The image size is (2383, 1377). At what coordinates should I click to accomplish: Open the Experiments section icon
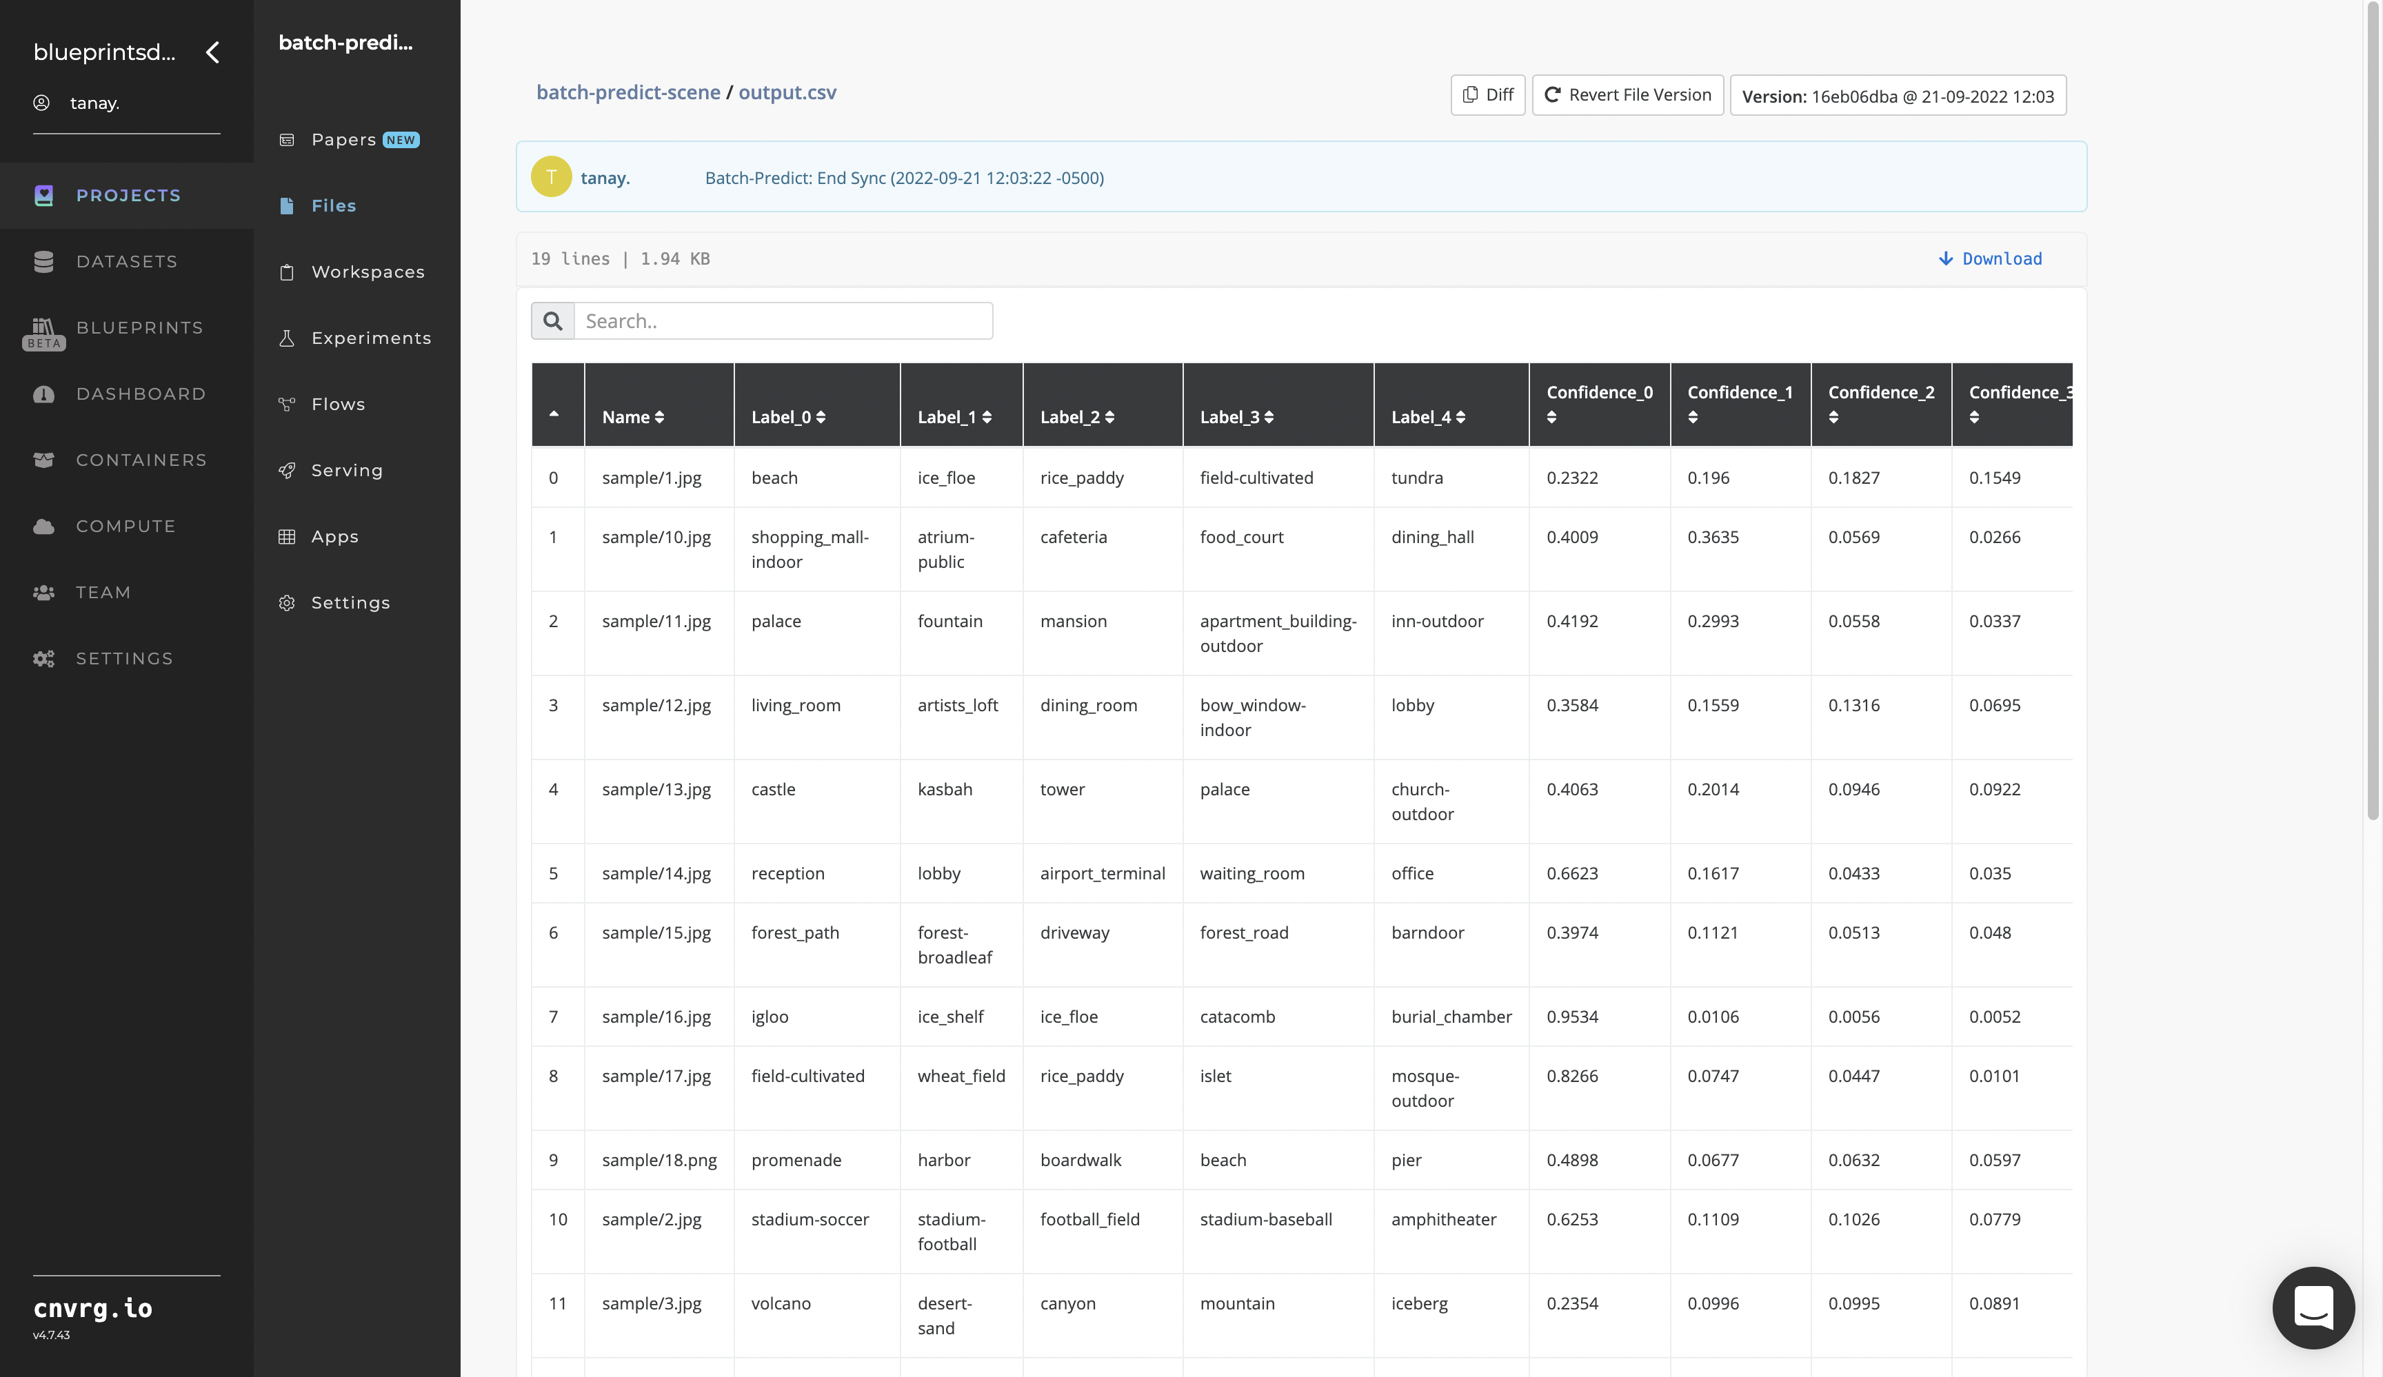pos(289,338)
